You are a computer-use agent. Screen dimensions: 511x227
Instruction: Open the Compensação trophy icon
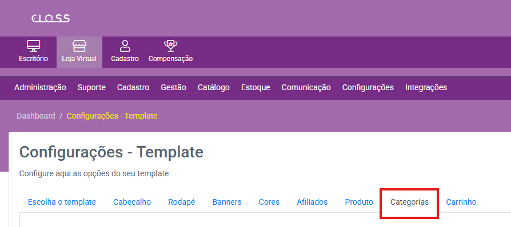pos(170,46)
